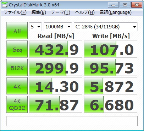The image size is (144, 131).
Task: Open the C: 28% drive selector
Action: click(106, 27)
